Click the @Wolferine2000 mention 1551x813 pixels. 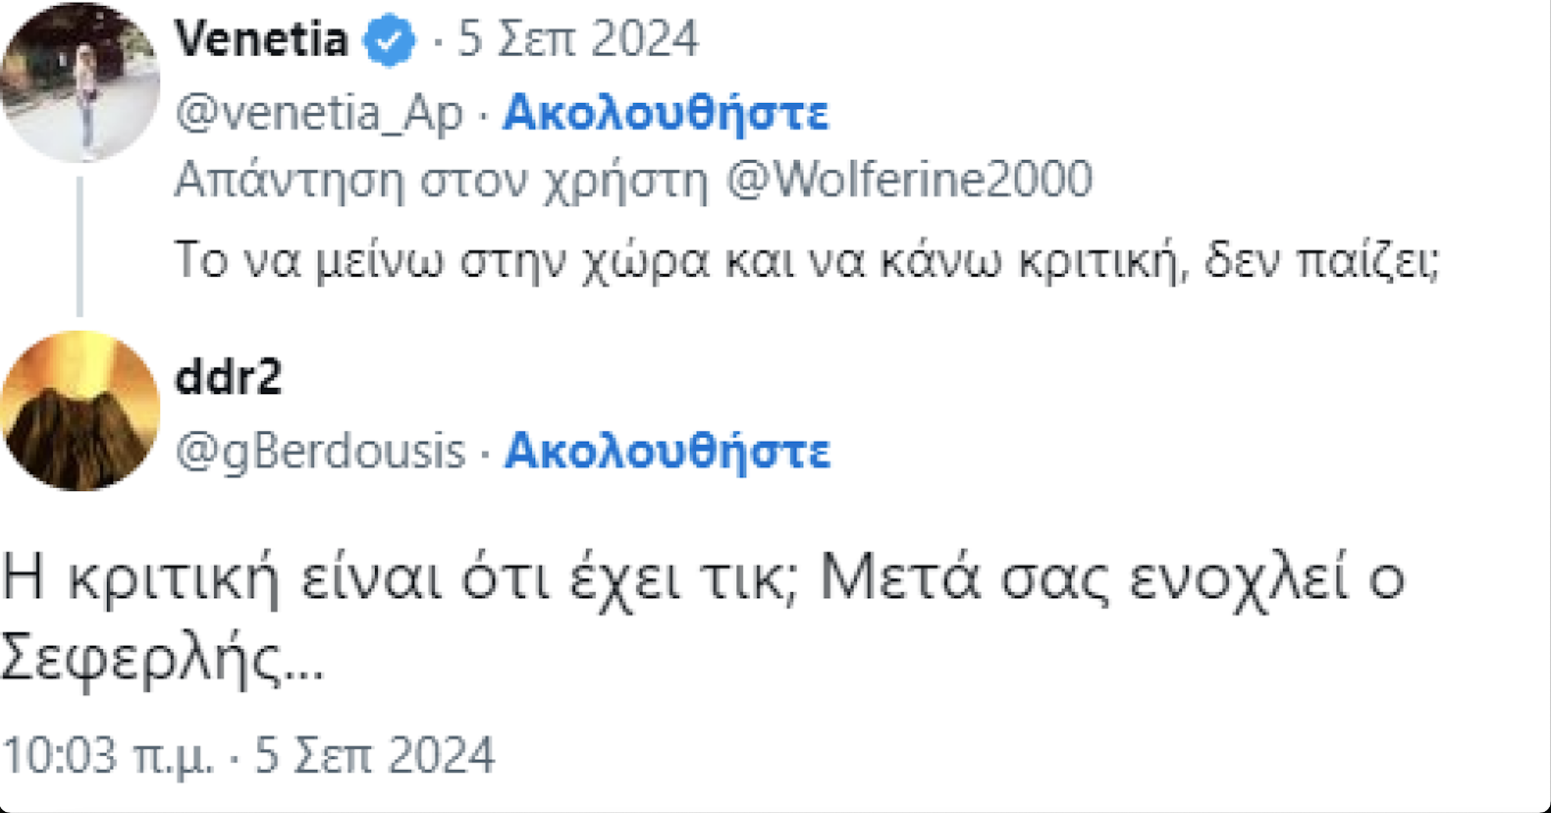pos(909,180)
